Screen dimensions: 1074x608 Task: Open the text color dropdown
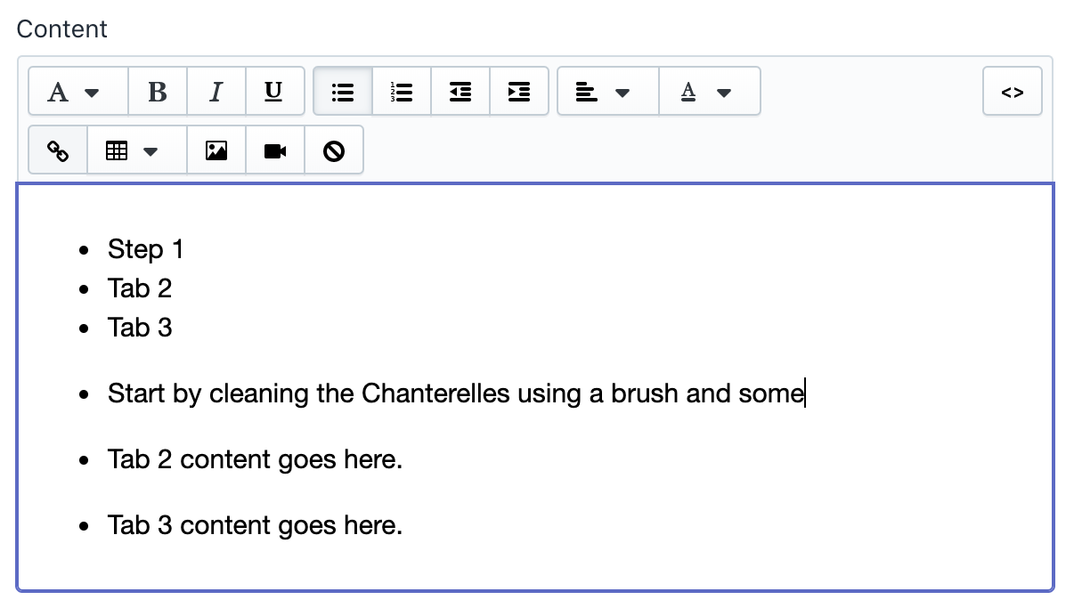tap(710, 92)
